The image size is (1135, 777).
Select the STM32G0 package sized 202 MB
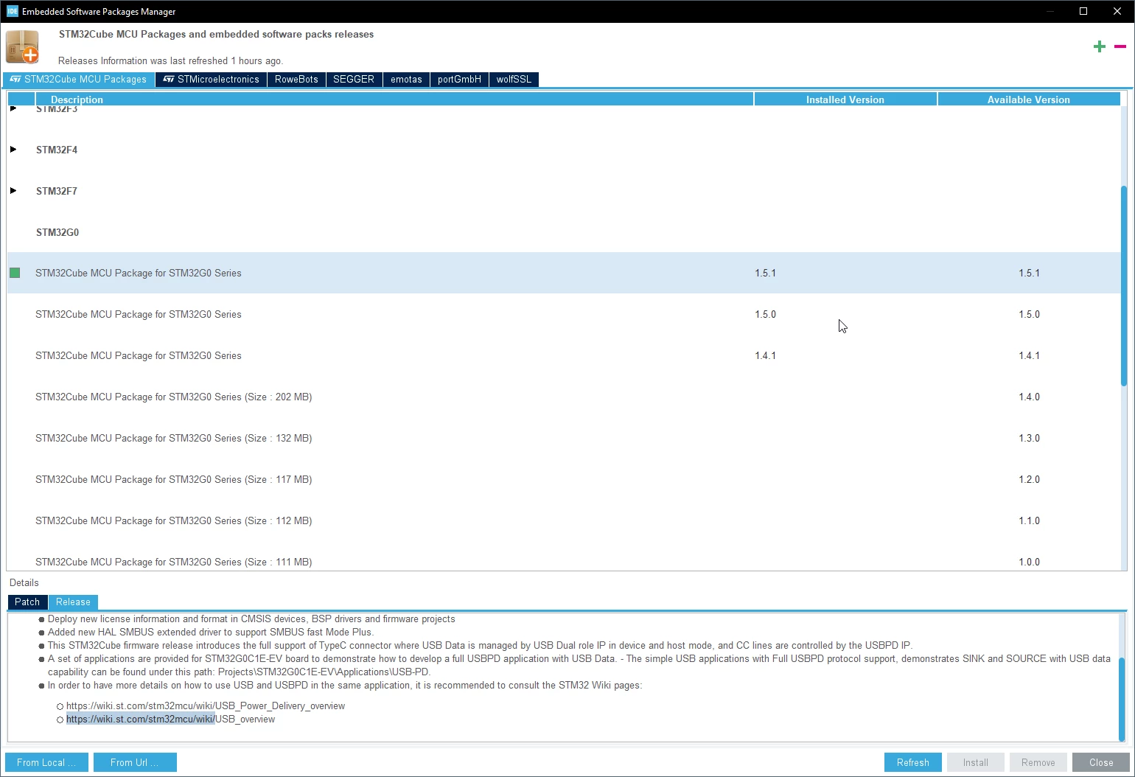coord(564,397)
